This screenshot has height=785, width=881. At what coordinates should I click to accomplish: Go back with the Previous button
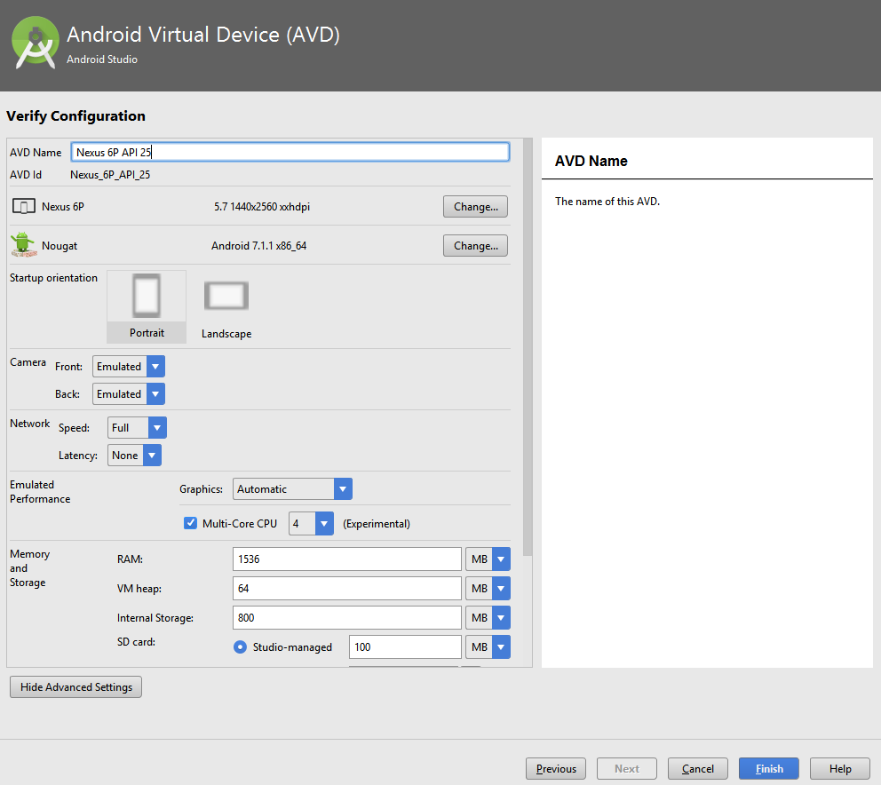pos(556,769)
